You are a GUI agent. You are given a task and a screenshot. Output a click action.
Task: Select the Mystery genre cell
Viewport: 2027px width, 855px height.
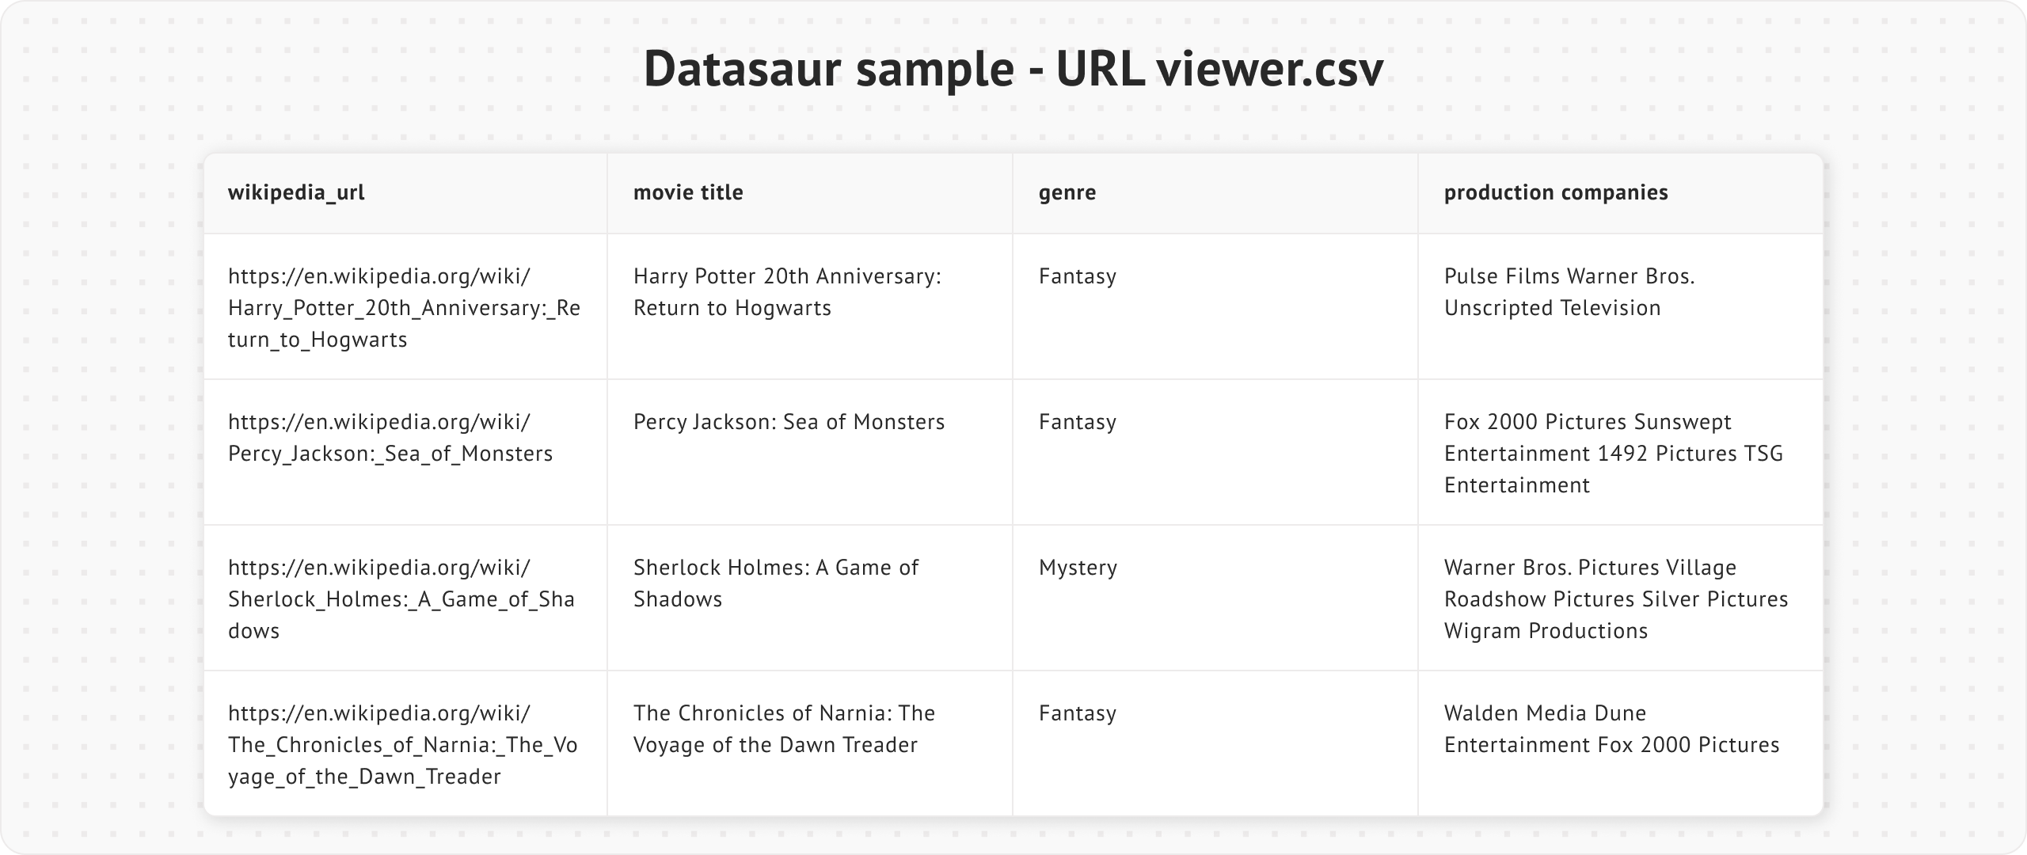[x=1078, y=568]
